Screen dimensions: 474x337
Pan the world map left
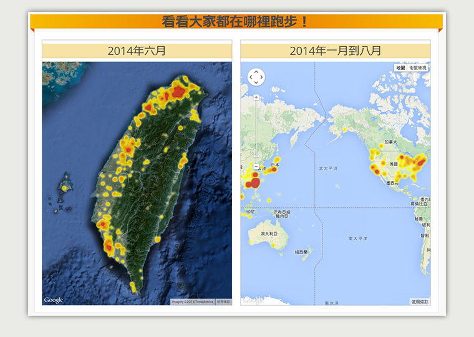(251, 77)
